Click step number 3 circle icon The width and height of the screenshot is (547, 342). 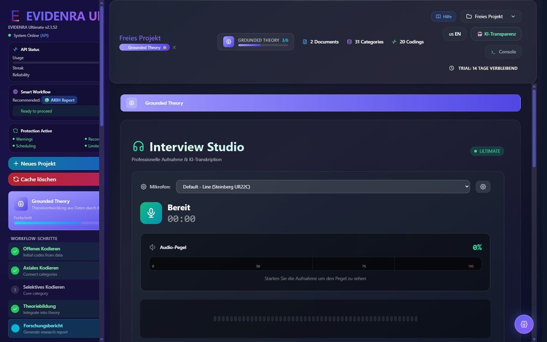(15, 290)
